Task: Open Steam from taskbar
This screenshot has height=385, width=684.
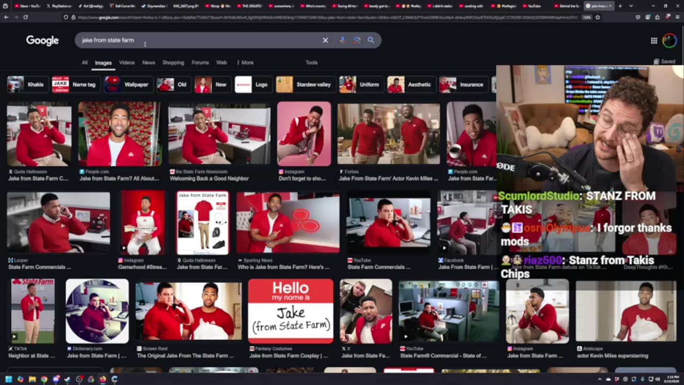Action: 67,379
